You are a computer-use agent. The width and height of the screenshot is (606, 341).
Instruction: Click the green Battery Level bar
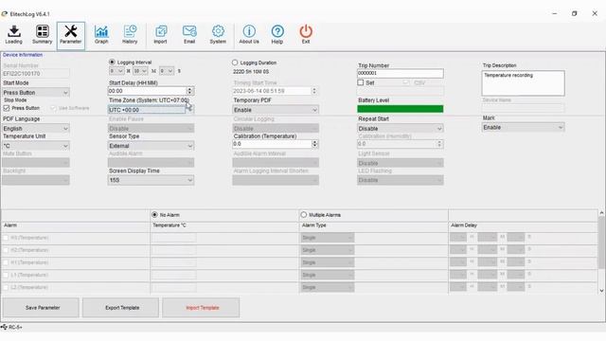click(x=400, y=109)
